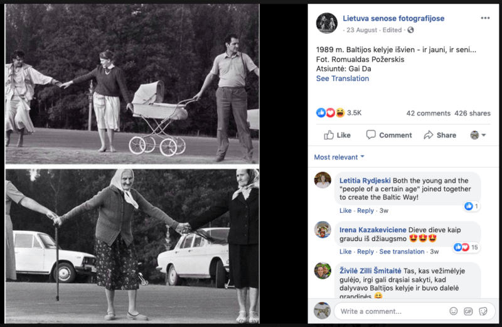This screenshot has height=327, width=502.
Task: Click the sticker icon in comment box
Action: tap(483, 311)
